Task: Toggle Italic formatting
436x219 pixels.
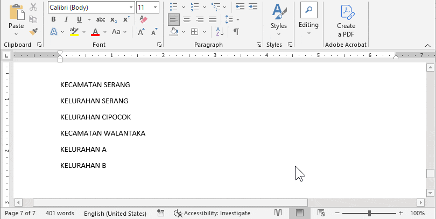Action: (66, 19)
